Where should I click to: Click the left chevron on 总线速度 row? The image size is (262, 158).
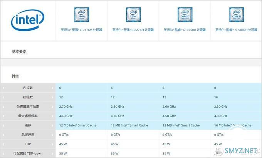(x=3, y=135)
